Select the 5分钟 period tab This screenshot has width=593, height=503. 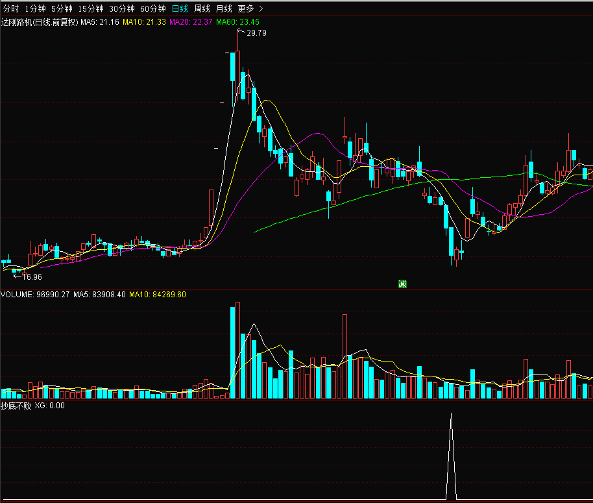(x=62, y=8)
